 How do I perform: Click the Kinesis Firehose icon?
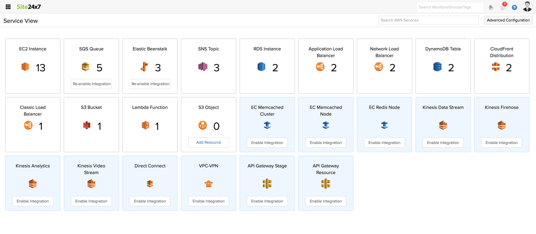(501, 125)
